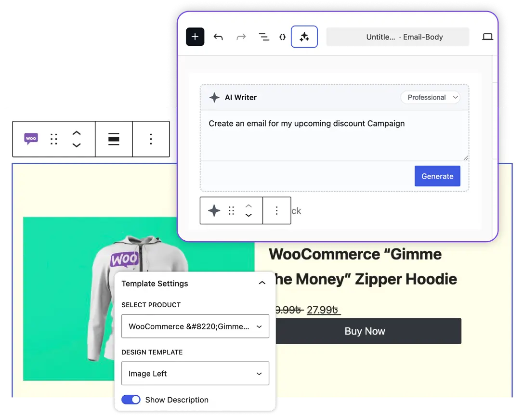The image size is (523, 415).
Task: Click the Generate button
Action: pyautogui.click(x=437, y=176)
